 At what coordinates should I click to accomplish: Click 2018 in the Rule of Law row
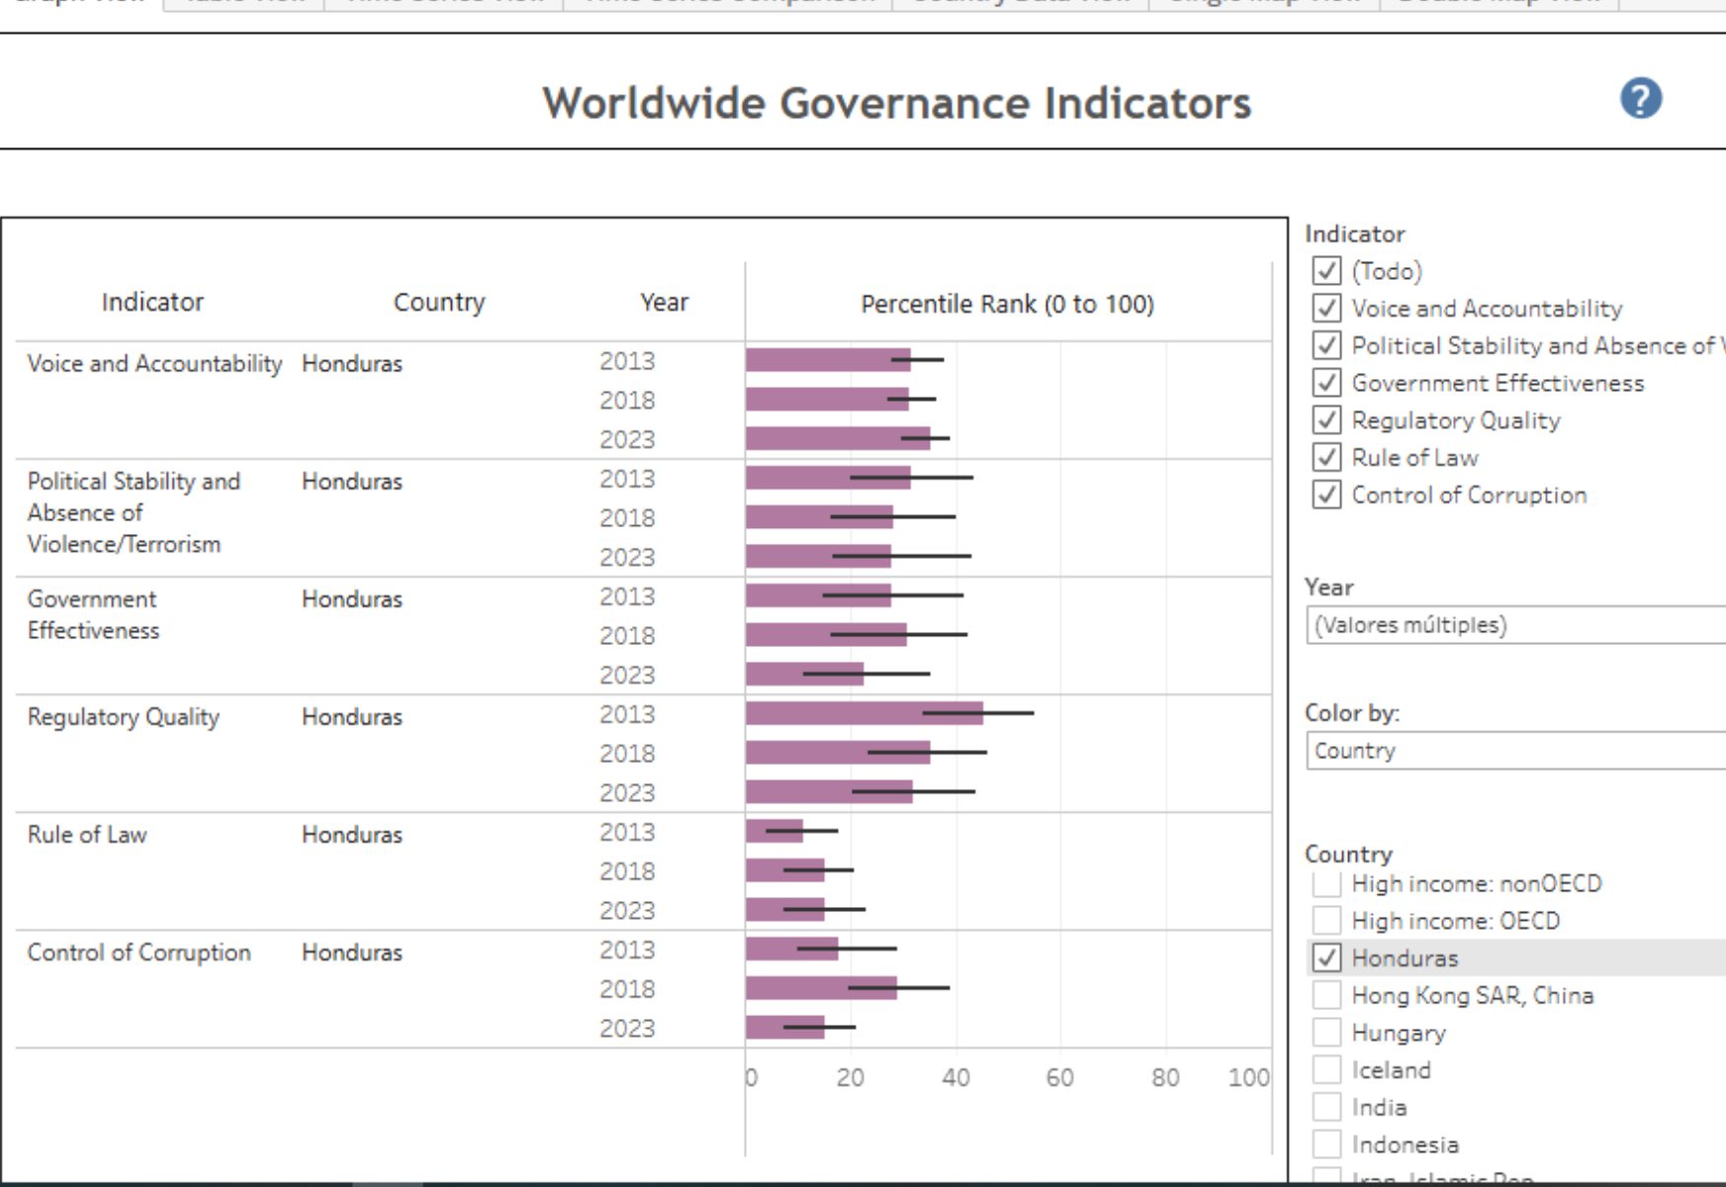click(x=627, y=871)
